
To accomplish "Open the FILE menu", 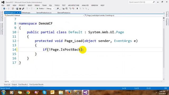I will click(3, 5).
